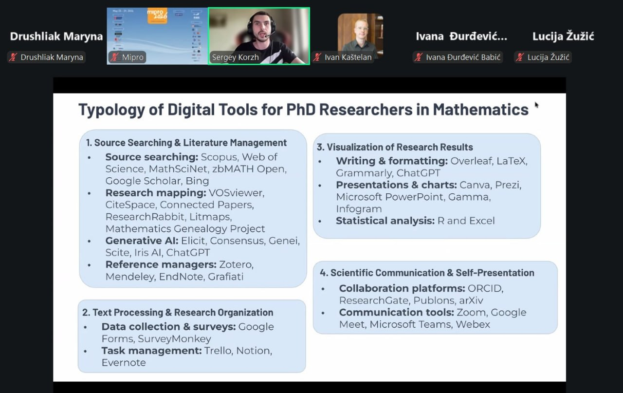
Task: Click the word 'Overleaf'
Action: [471, 161]
